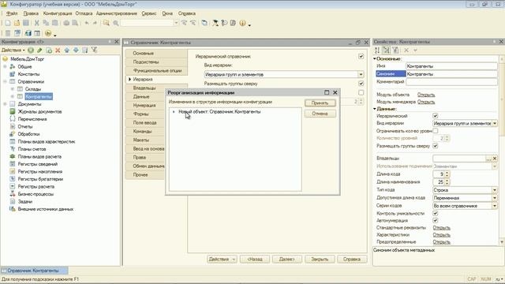Open the Допустимая длина кода dropdown
The width and height of the screenshot is (505, 284).
495,198
